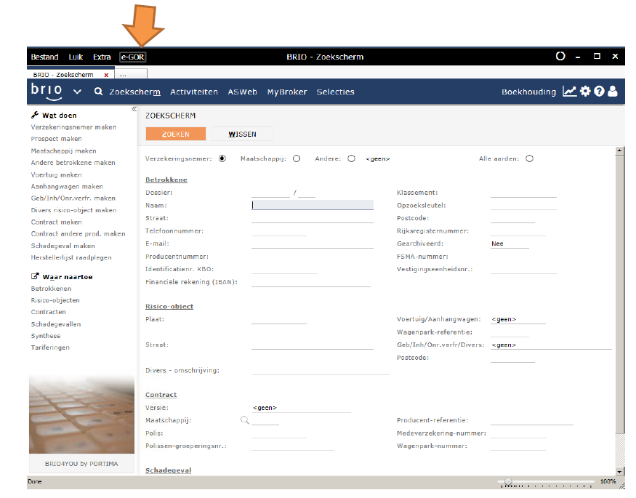Image resolution: width=636 pixels, height=498 pixels.
Task: Click the help question mark icon
Action: (x=599, y=92)
